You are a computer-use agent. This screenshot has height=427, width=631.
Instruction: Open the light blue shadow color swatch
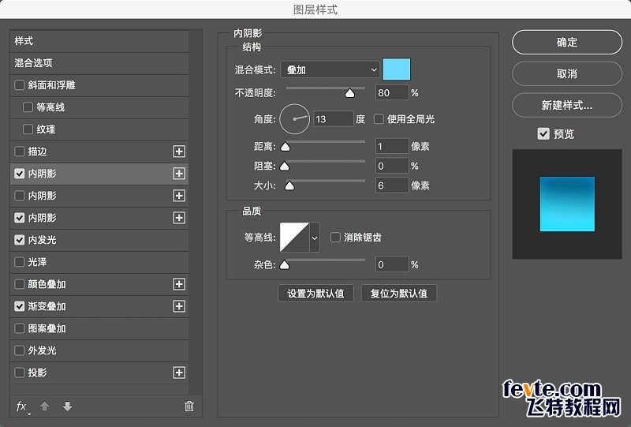397,69
